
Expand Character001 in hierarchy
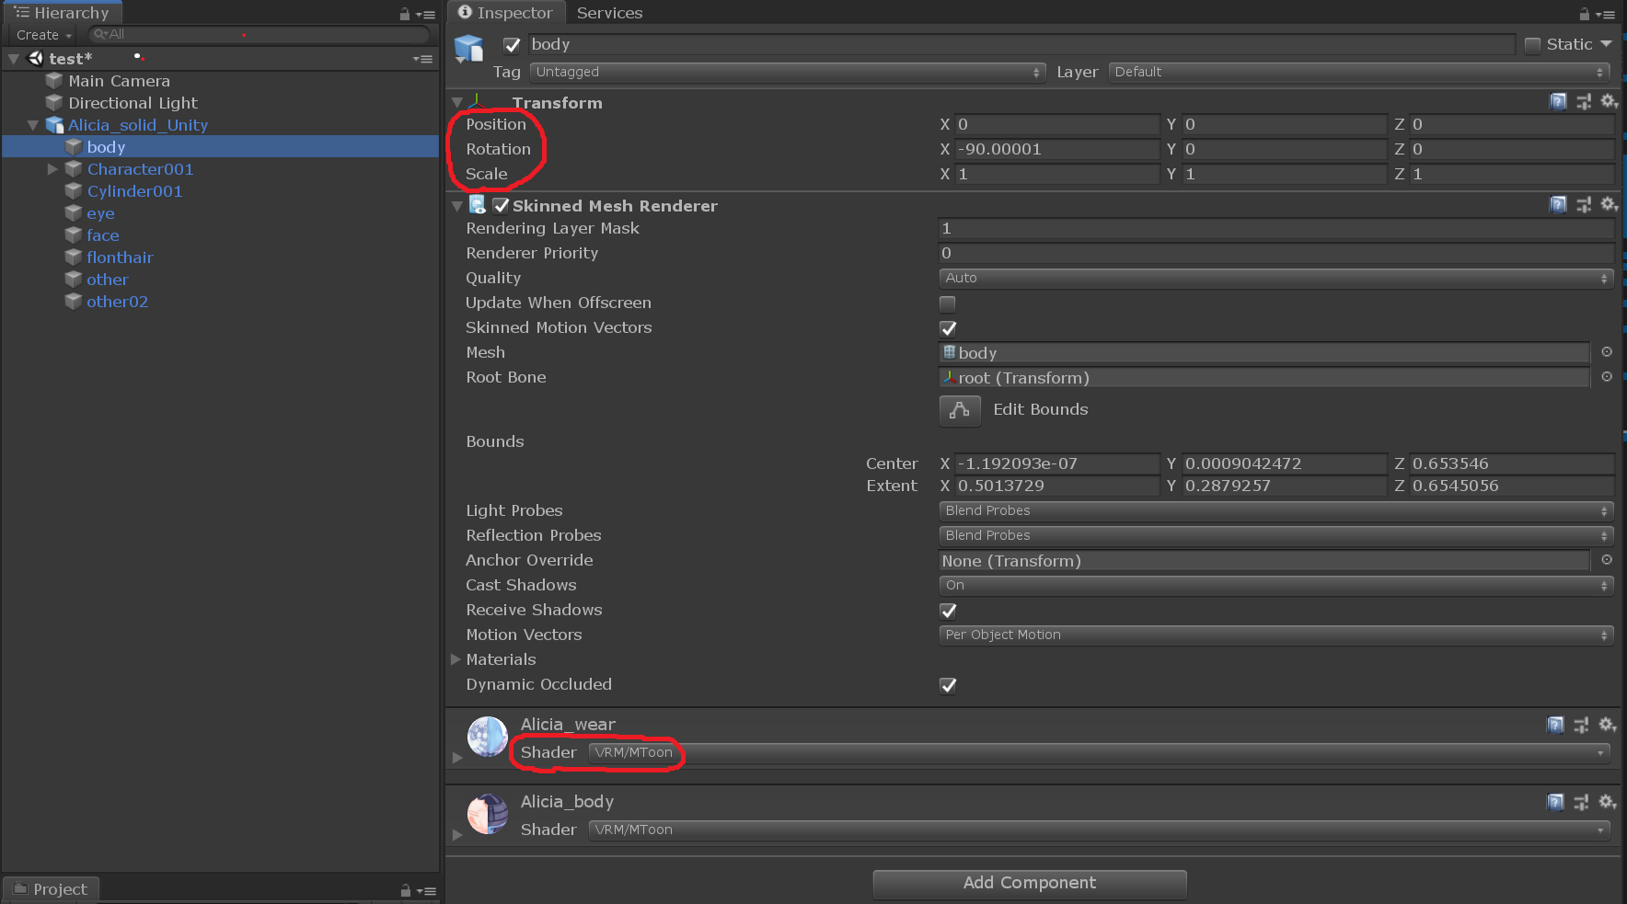point(52,169)
